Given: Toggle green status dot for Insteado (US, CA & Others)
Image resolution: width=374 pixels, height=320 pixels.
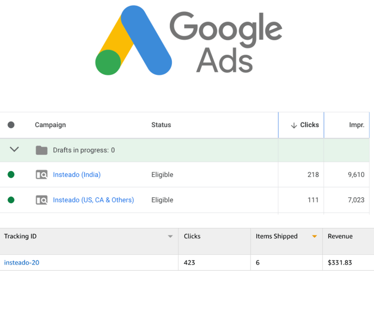Looking at the screenshot, I should tap(11, 200).
